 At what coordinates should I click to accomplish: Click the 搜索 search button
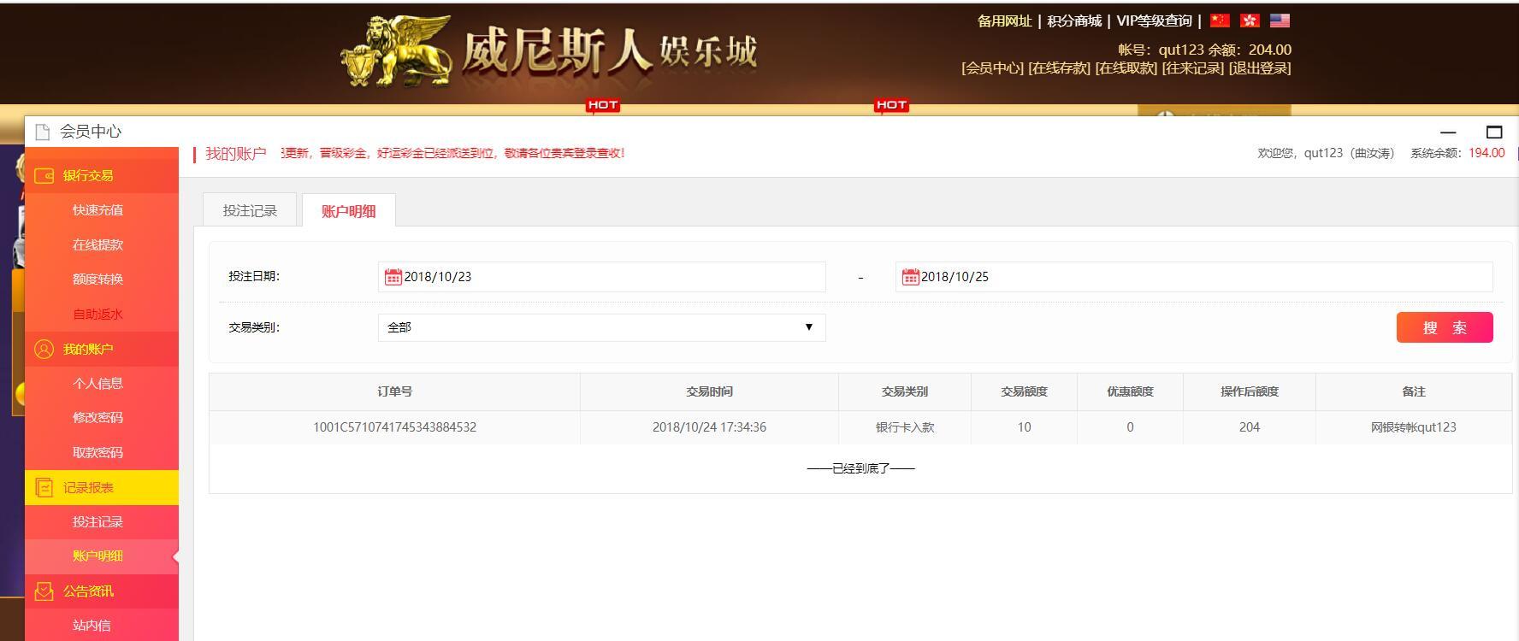(1445, 327)
